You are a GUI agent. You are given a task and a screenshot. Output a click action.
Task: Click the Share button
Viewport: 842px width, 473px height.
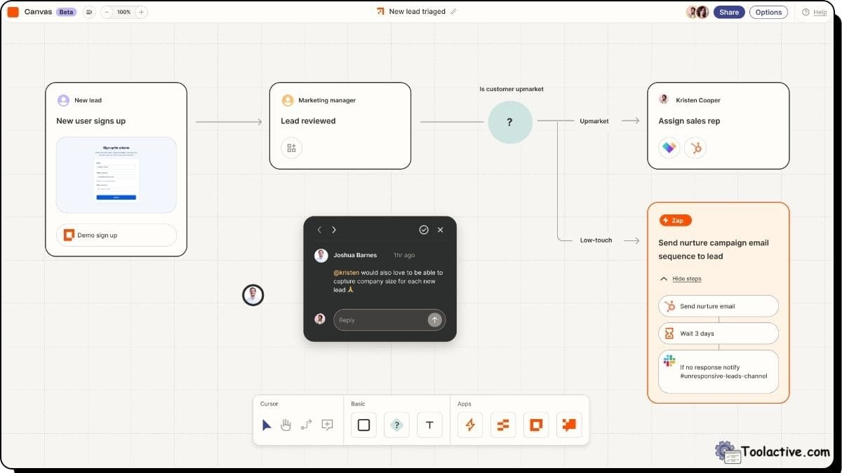click(x=728, y=12)
